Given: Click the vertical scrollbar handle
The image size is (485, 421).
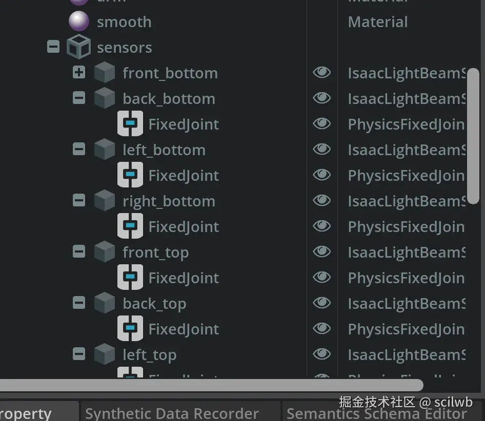Looking at the screenshot, I should point(473,136).
